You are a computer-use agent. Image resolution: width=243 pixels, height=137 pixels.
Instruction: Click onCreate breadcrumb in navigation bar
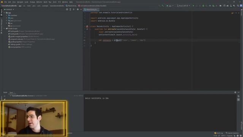tap(92, 6)
